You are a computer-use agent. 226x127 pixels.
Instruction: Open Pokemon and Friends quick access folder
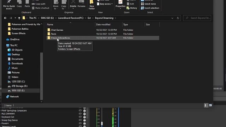(x=24, y=24)
